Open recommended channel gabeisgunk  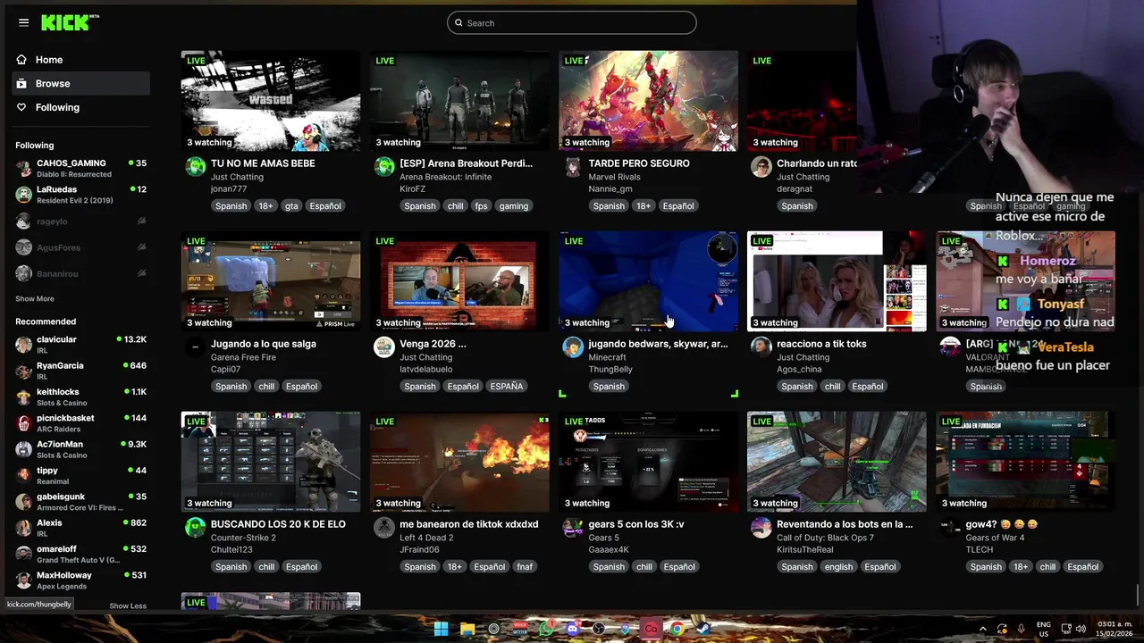pos(81,502)
